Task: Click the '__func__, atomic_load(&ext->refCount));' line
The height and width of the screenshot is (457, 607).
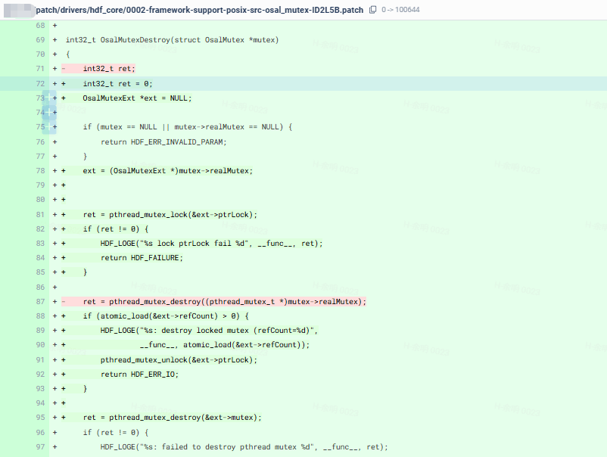Action: coord(225,345)
